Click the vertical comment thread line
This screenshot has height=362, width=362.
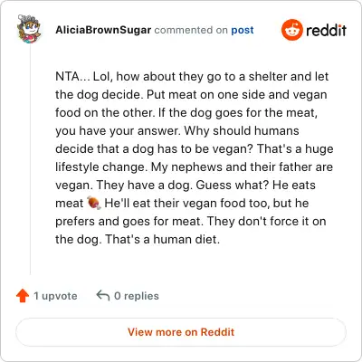point(30,160)
